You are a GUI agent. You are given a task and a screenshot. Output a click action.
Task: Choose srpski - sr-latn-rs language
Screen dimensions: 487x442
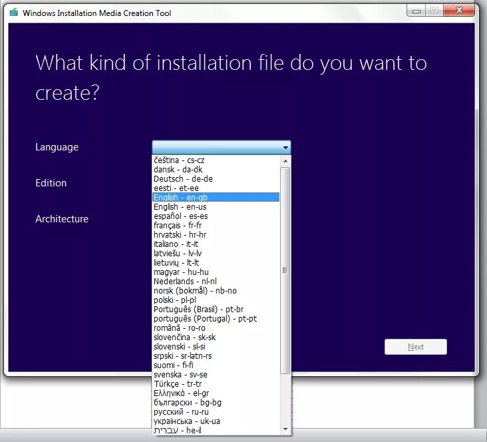click(x=216, y=356)
